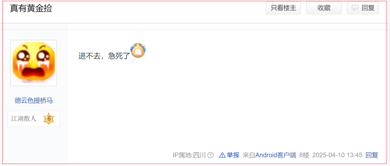390x166 pixels.
Task: Reply to floor 8 via bottom 回复 link
Action: [x=372, y=155]
